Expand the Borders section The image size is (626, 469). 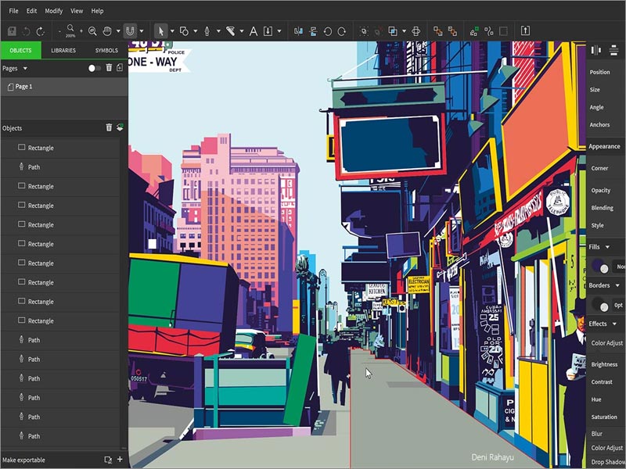coord(617,285)
